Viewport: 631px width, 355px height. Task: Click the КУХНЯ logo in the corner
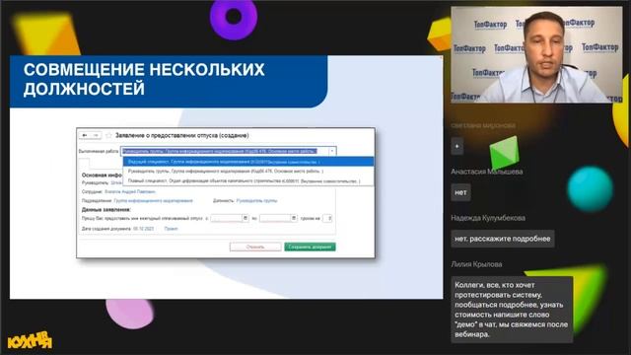click(x=30, y=341)
